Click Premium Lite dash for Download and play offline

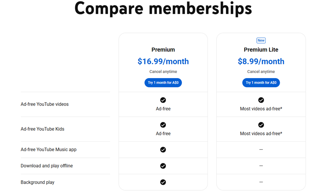(x=261, y=166)
